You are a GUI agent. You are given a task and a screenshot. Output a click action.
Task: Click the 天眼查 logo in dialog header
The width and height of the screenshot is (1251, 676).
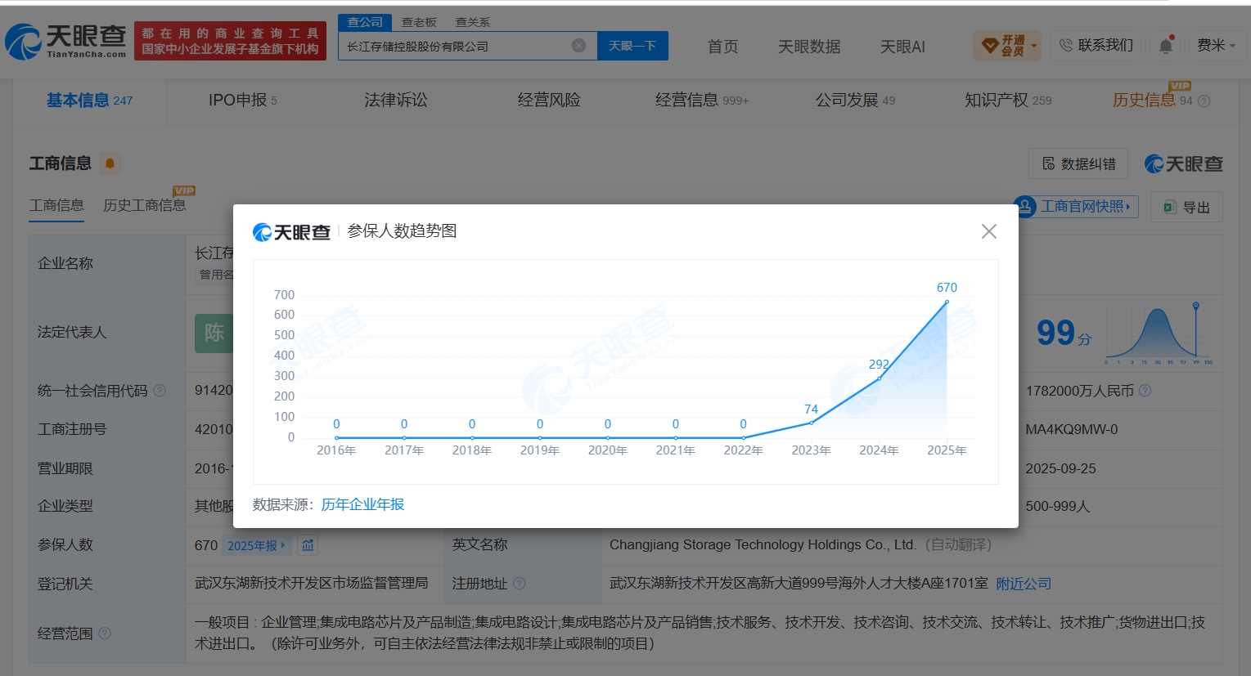291,232
